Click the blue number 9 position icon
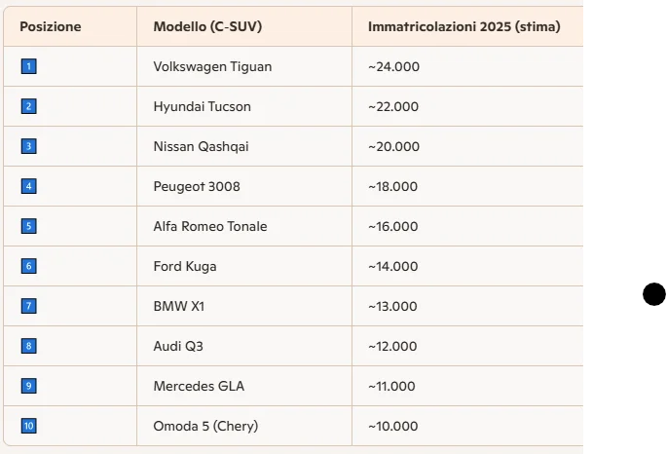This screenshot has height=454, width=667. [x=28, y=386]
